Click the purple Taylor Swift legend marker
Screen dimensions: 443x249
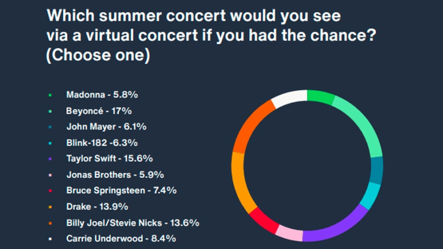tap(50, 159)
